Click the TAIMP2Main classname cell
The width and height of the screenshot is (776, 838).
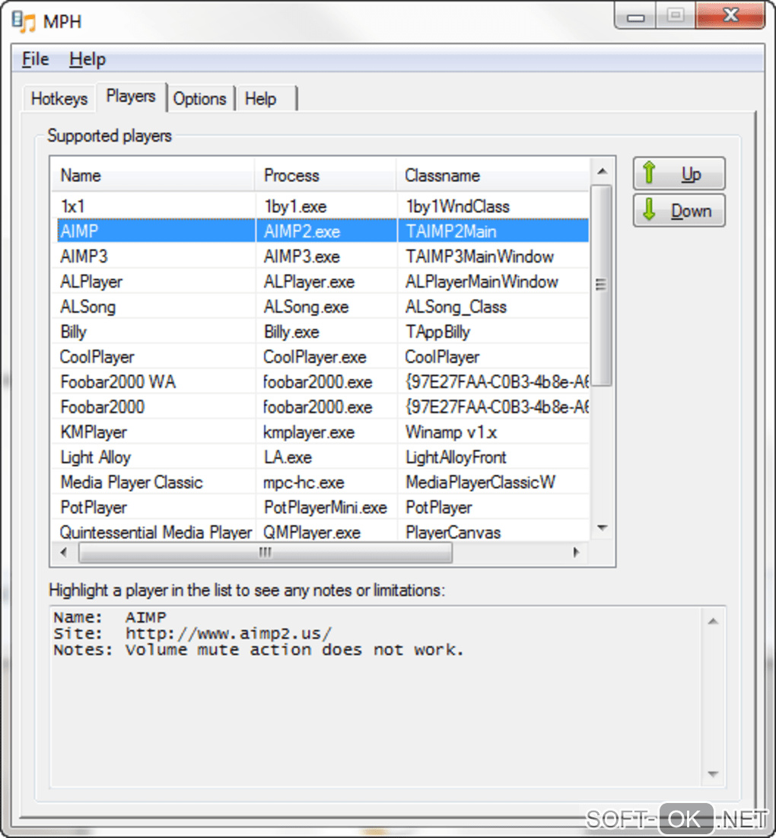point(493,231)
